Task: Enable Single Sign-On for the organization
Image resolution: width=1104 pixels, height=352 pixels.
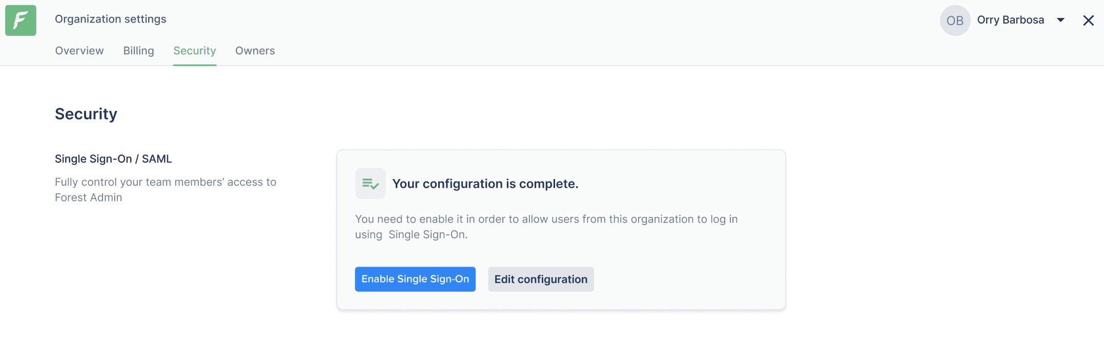Action: [415, 279]
